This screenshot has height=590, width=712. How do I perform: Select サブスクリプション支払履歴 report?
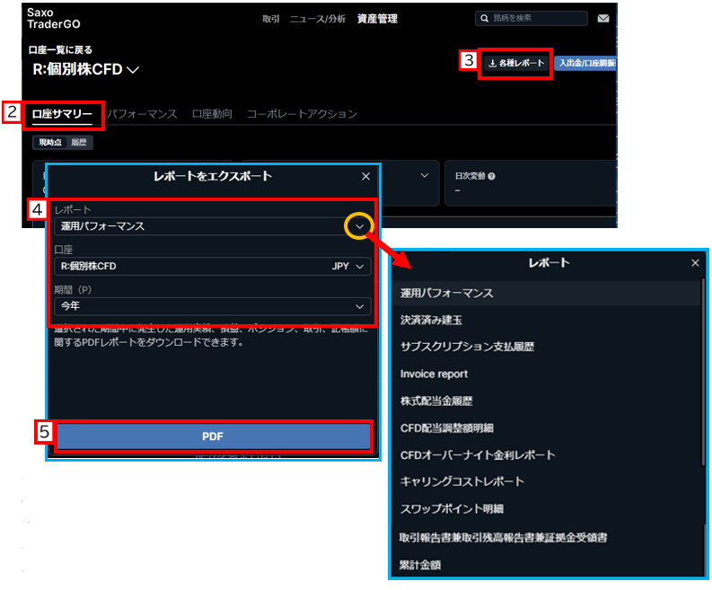pos(546,347)
